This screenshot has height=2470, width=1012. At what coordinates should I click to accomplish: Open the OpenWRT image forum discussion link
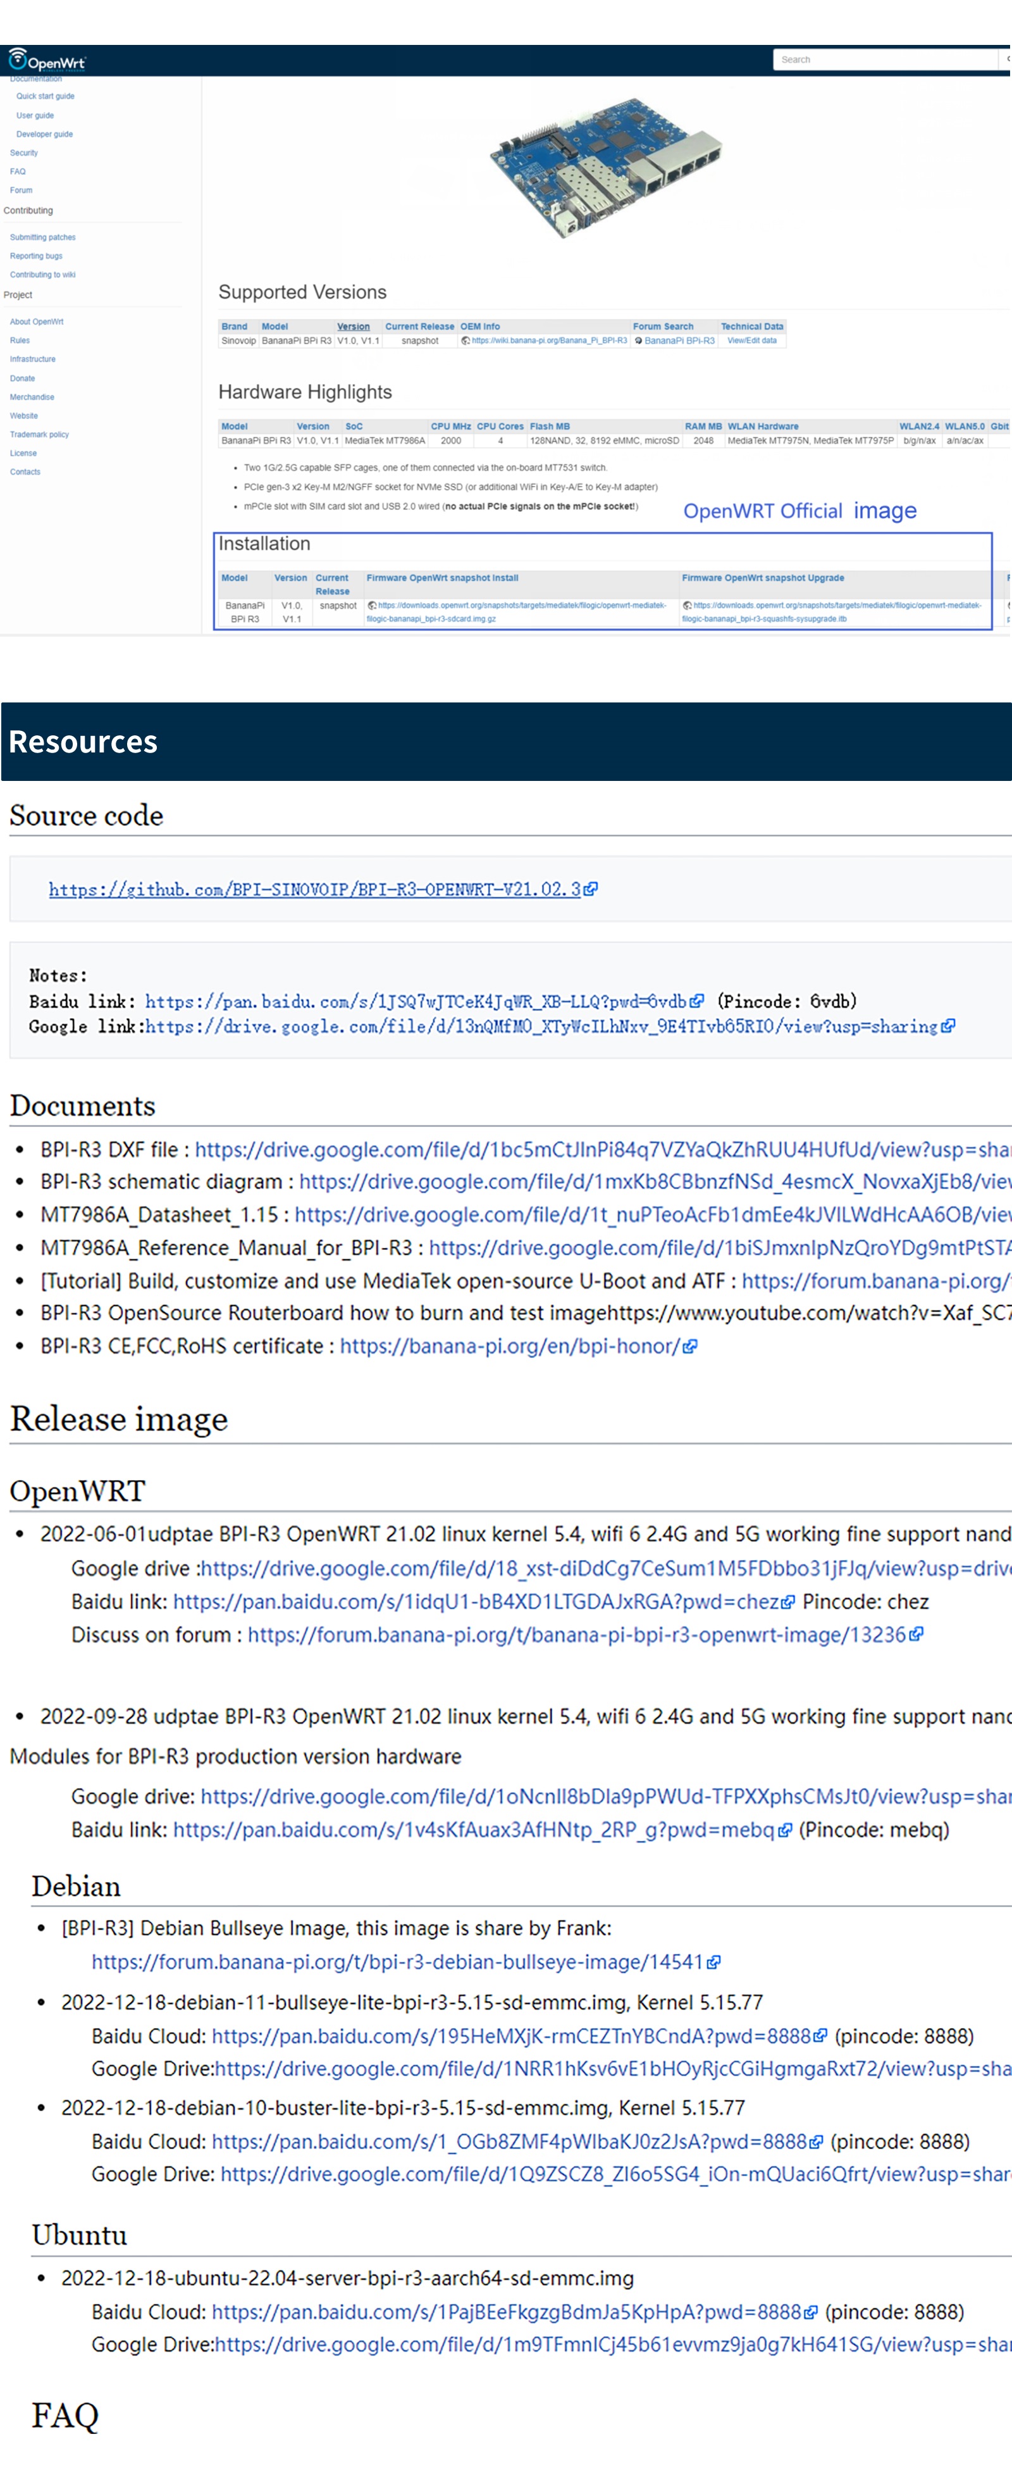(577, 1634)
